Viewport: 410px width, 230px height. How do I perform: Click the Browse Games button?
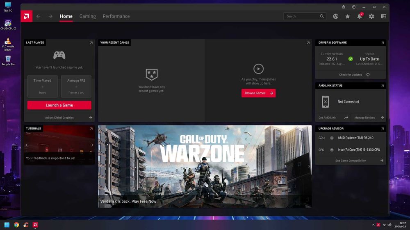(258, 93)
